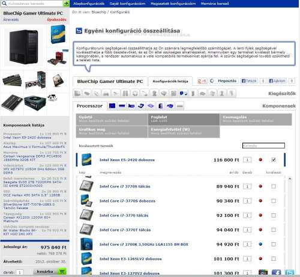This screenshot has height=277, width=300.
Task: Select the blue highlighted accessory icon
Action: click(x=184, y=93)
